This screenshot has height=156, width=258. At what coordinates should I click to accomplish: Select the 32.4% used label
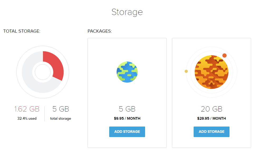[27, 119]
